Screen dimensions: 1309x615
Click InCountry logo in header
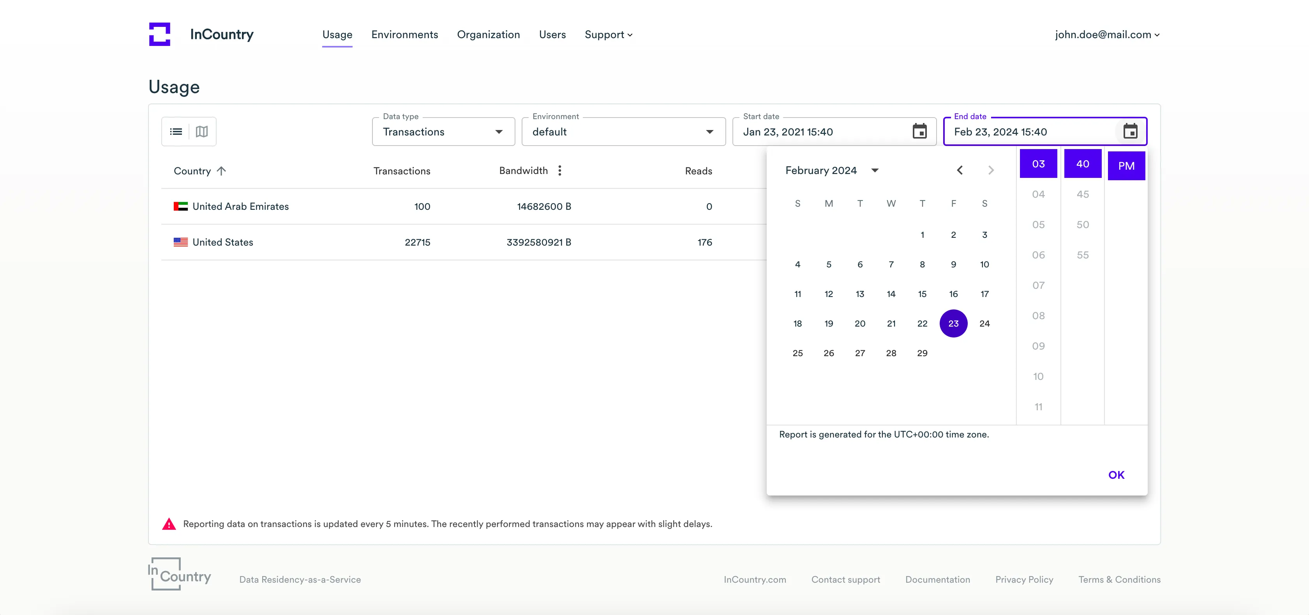point(160,35)
